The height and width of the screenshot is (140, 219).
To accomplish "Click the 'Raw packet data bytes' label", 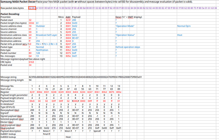I will click(x=12, y=8).
